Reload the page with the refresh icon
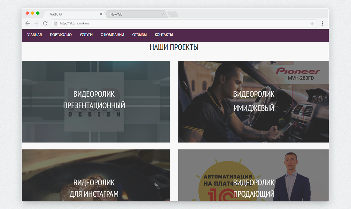 coord(45,23)
